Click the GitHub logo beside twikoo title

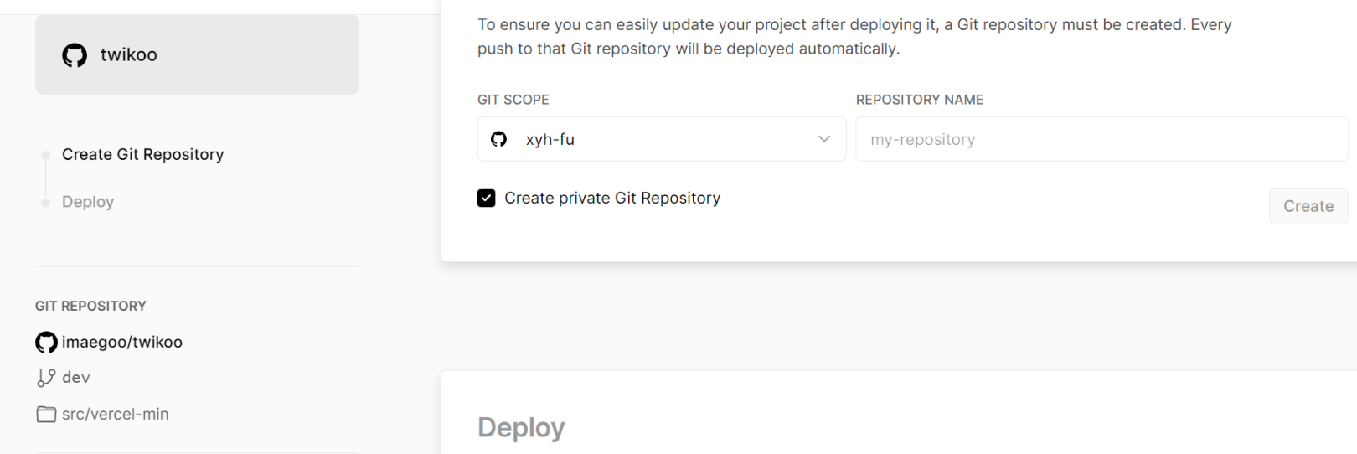(x=75, y=55)
